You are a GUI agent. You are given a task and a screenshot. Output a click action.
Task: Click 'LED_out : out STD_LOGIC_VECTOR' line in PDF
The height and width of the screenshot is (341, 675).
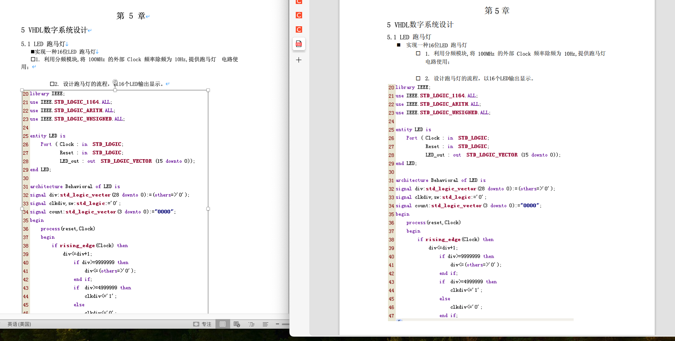493,155
